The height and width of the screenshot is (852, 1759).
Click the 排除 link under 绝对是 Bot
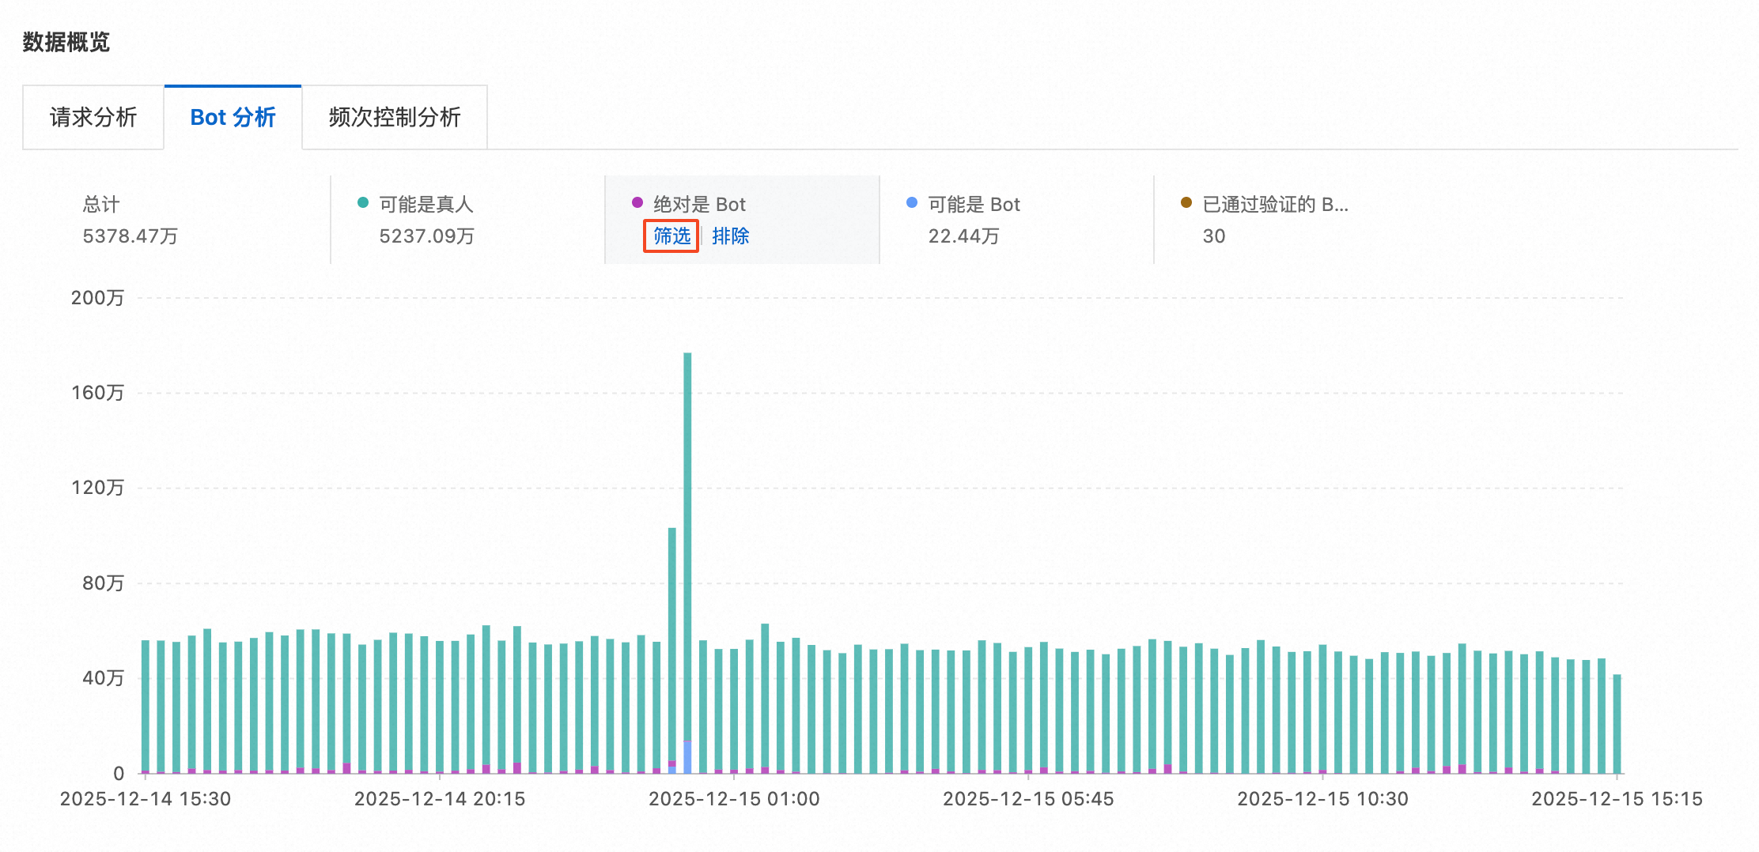click(x=730, y=236)
